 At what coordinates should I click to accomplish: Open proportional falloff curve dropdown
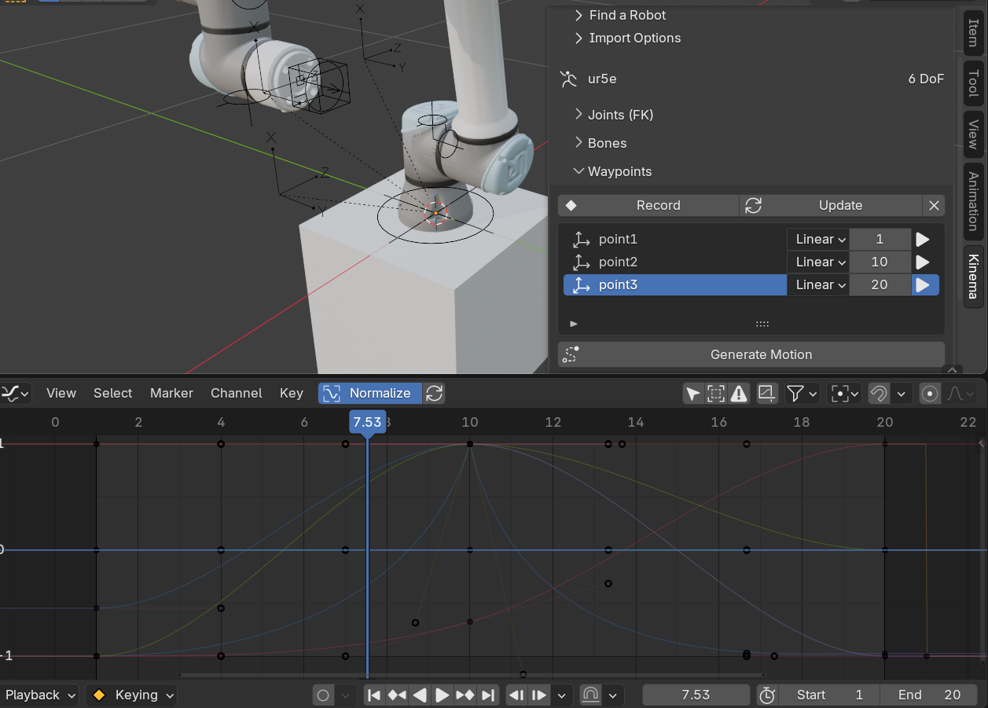(960, 393)
